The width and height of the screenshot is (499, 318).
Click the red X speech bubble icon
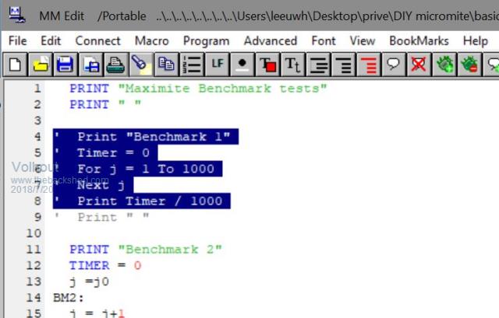pos(418,64)
